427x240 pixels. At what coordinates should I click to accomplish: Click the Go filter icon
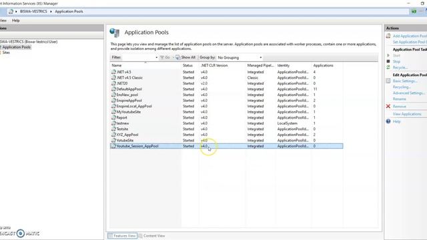pos(162,57)
